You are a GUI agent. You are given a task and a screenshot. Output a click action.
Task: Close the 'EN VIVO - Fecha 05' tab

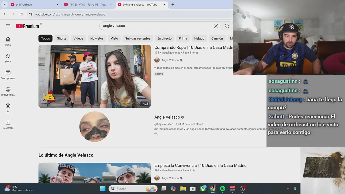pos(111,5)
